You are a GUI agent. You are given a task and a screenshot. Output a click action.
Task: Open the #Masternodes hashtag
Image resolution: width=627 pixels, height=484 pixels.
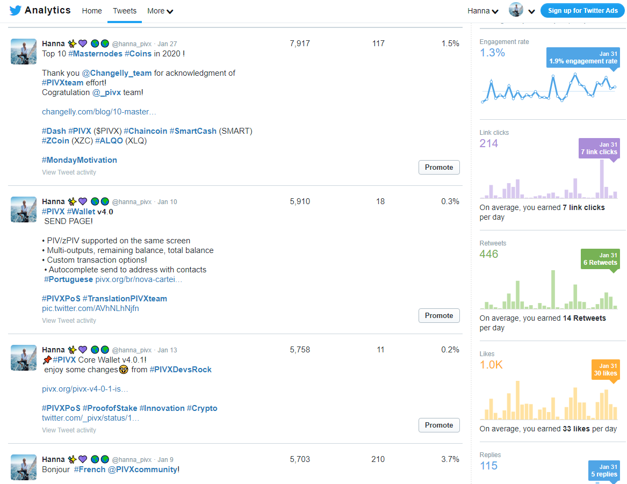(x=95, y=54)
